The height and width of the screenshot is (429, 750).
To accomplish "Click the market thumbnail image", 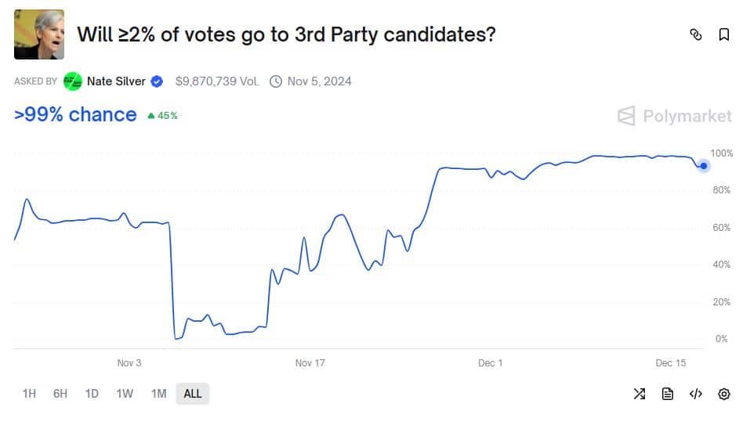I will 39,34.
